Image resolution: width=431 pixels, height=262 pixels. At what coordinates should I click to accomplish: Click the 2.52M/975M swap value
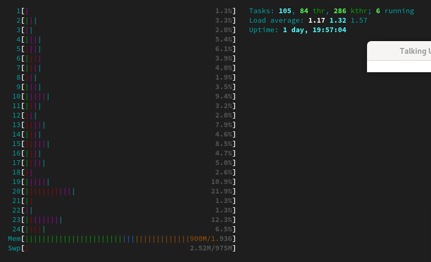tap(211, 248)
